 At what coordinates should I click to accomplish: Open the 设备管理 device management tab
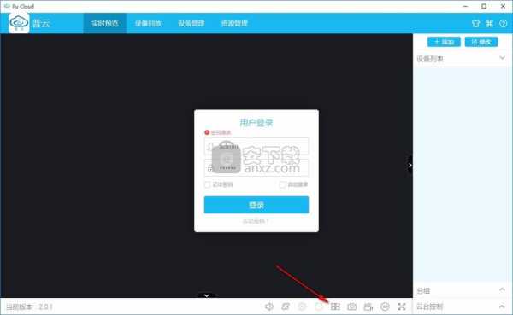point(192,23)
